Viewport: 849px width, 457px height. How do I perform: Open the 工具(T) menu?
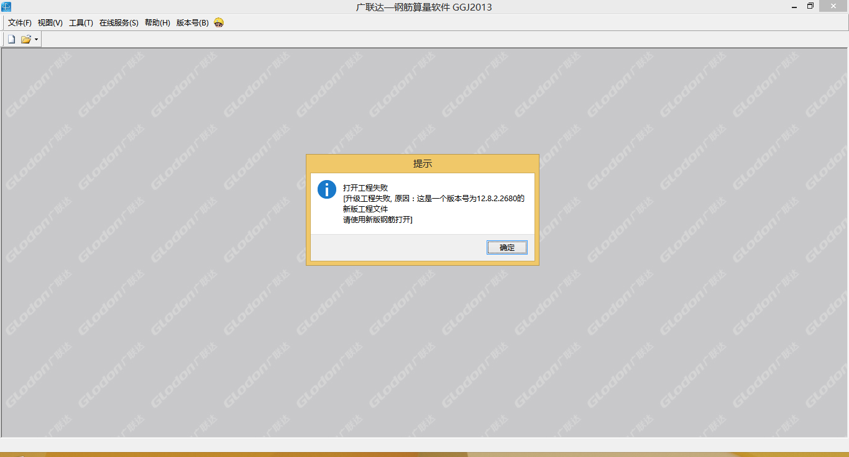(x=81, y=23)
